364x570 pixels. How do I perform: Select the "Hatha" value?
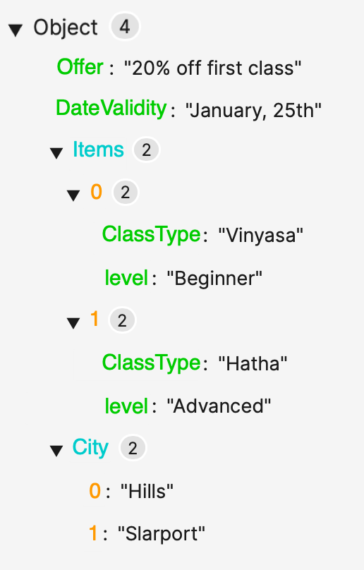253,363
